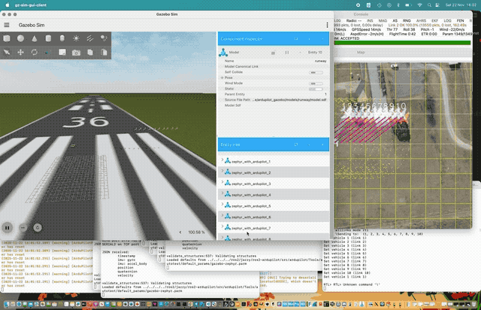
Task: Expand zephyr_with_ardupilot_4 tree entry
Action: [x=222, y=195]
